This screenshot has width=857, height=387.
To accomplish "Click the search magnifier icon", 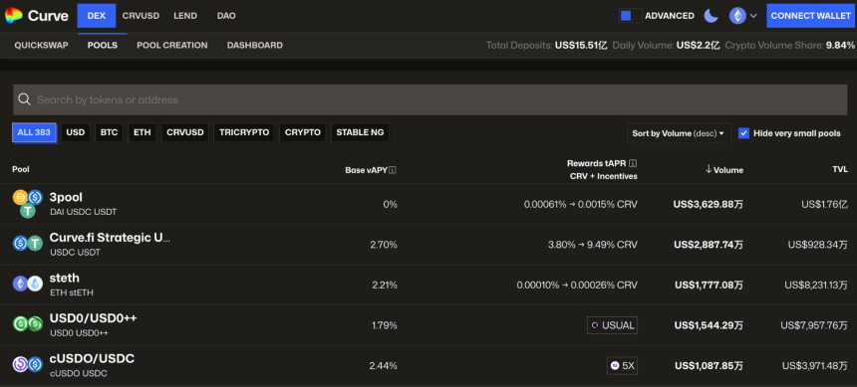I will [24, 99].
